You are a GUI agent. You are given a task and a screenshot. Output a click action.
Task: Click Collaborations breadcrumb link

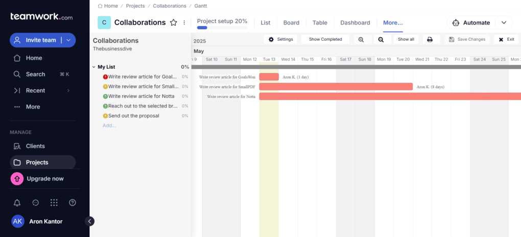[x=170, y=6]
